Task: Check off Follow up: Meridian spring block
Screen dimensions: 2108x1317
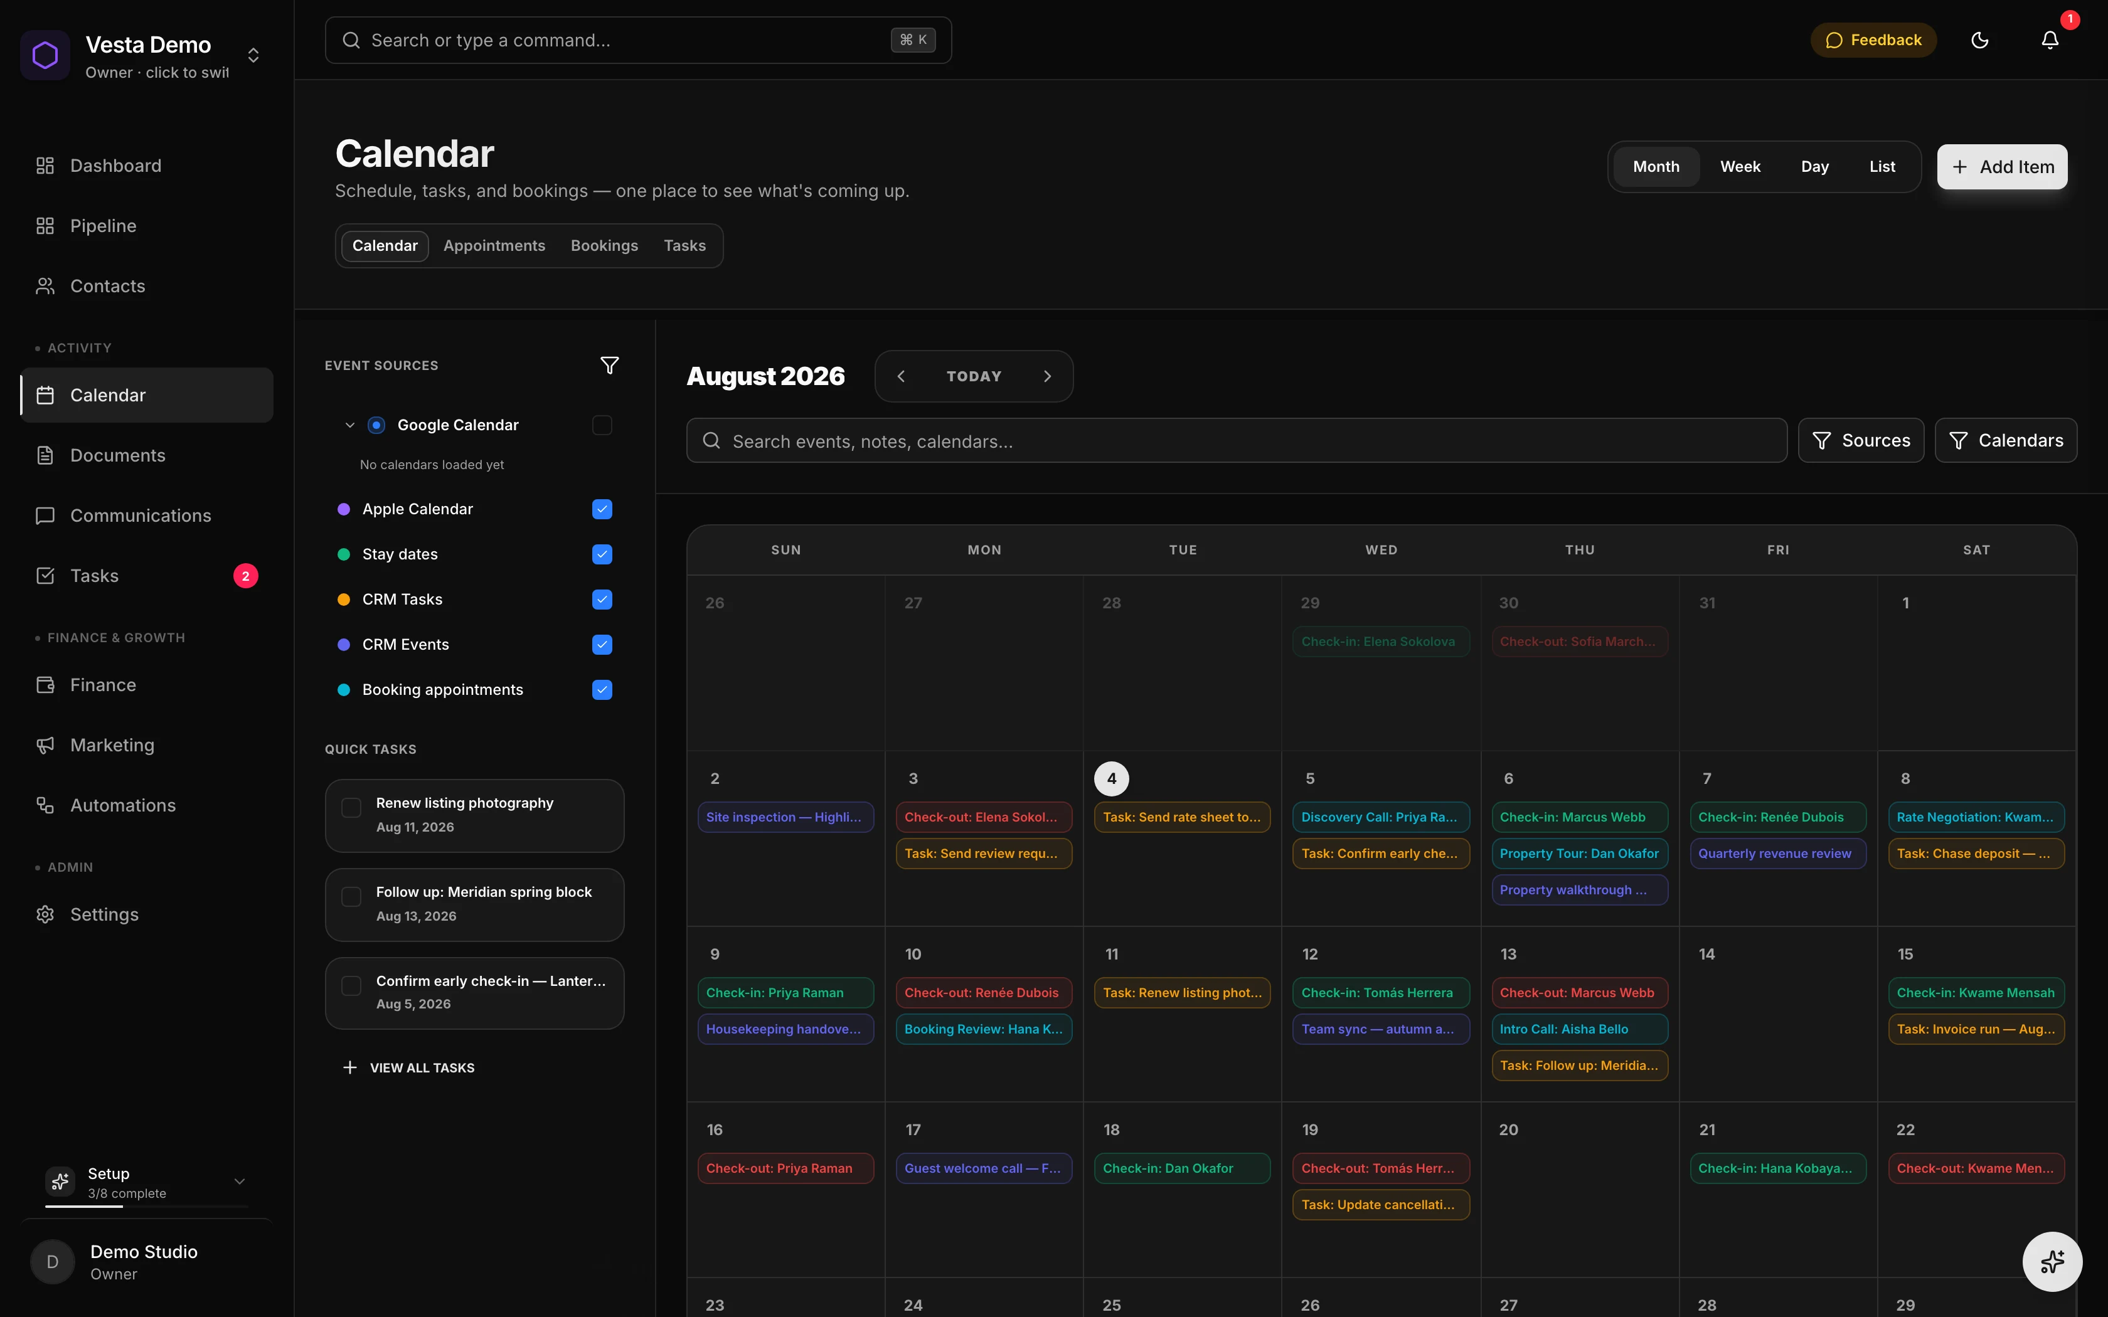Action: pos(351,896)
